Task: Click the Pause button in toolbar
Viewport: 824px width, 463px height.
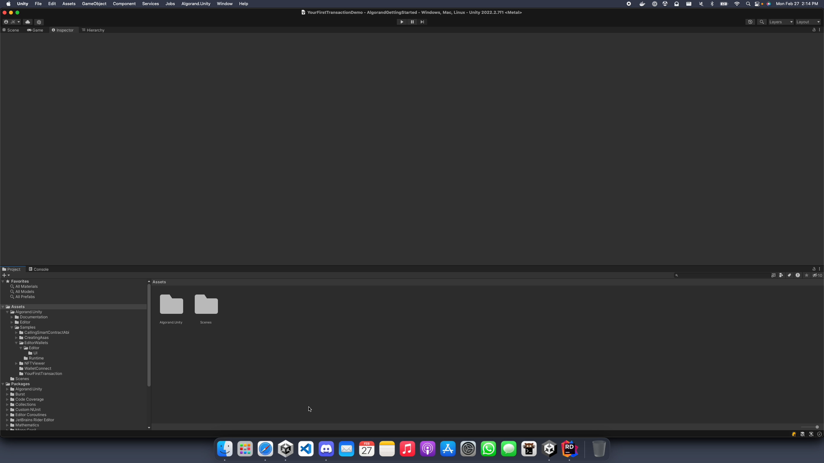Action: coord(412,22)
